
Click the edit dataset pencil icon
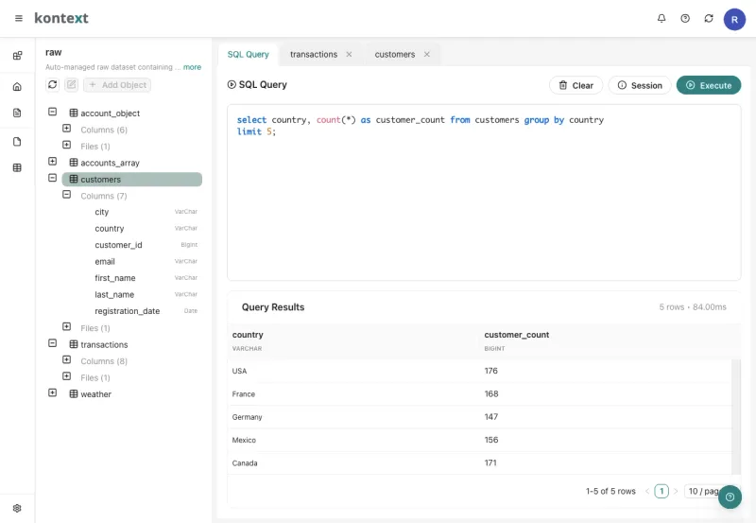(72, 85)
